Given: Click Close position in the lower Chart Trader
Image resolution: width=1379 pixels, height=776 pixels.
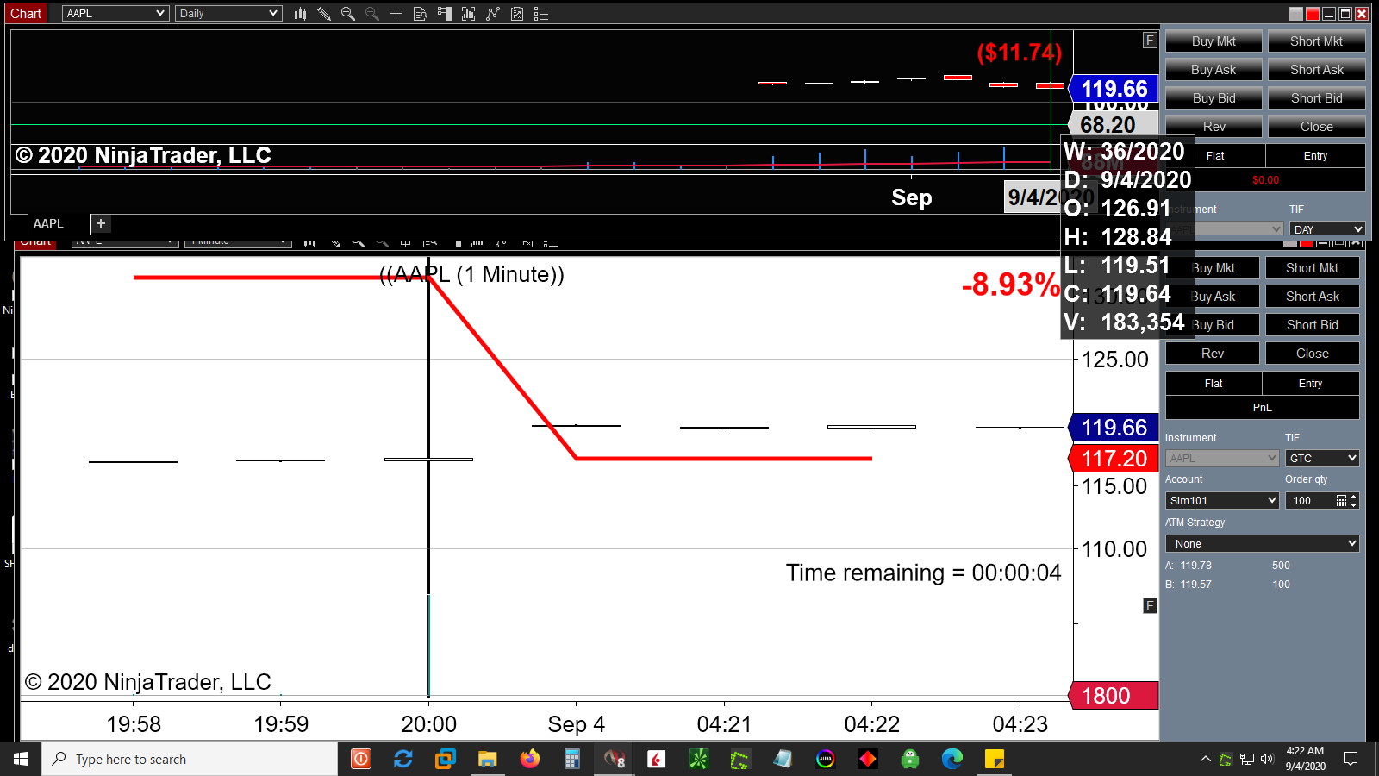Looking at the screenshot, I should 1313,354.
